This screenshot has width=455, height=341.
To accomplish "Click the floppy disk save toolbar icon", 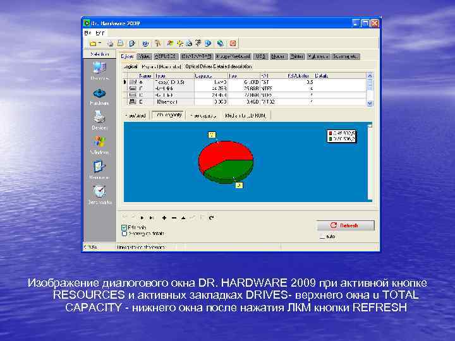I will (x=120, y=44).
